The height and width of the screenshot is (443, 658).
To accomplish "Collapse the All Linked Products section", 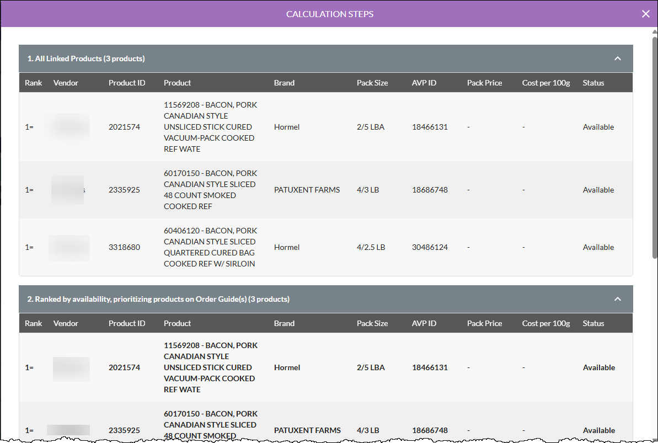I will pos(617,58).
